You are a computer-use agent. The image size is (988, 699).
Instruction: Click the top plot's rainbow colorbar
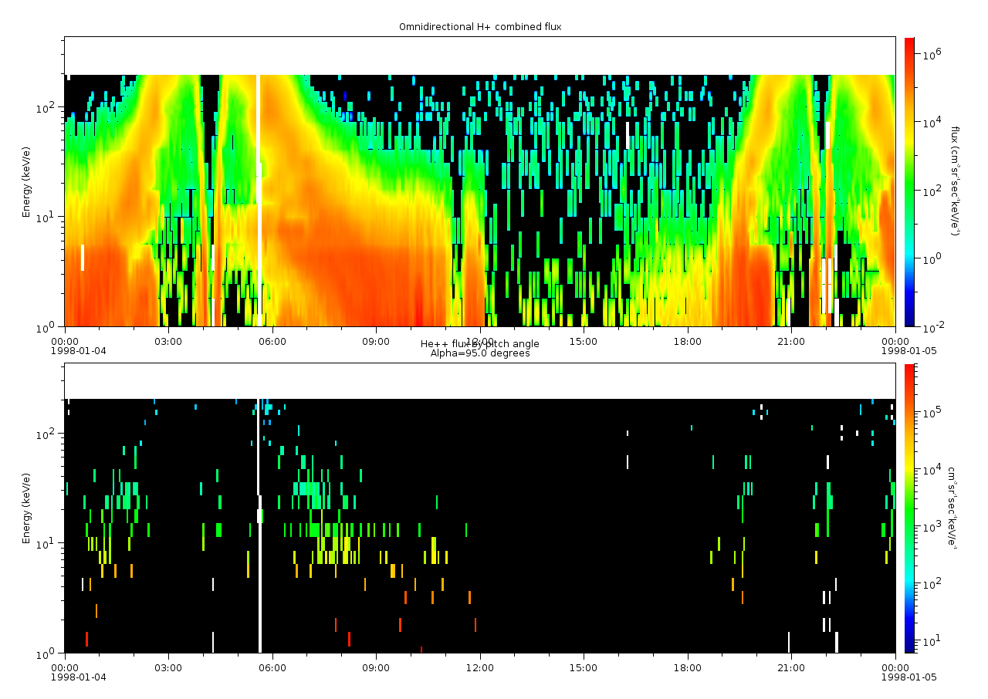908,181
